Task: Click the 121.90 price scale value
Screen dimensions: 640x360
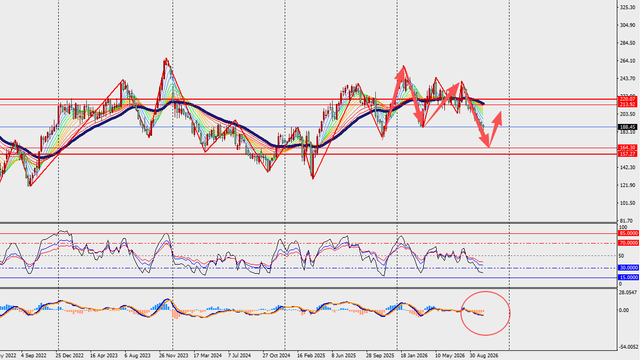Action: tap(628, 185)
